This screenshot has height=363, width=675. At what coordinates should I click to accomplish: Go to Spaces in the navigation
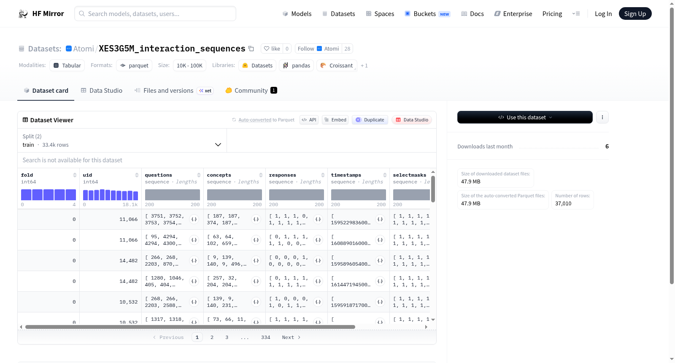pyautogui.click(x=380, y=14)
